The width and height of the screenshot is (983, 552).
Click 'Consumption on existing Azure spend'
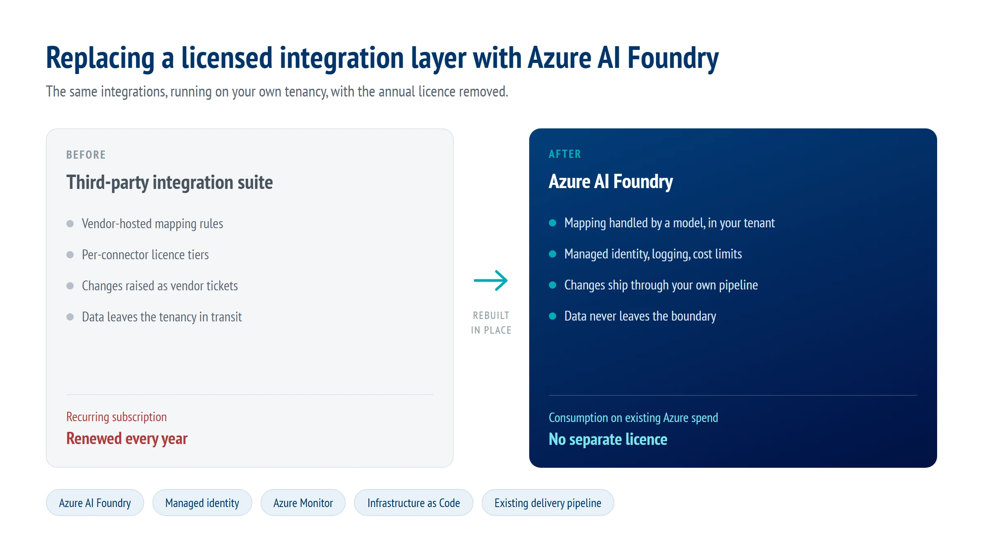(633, 417)
